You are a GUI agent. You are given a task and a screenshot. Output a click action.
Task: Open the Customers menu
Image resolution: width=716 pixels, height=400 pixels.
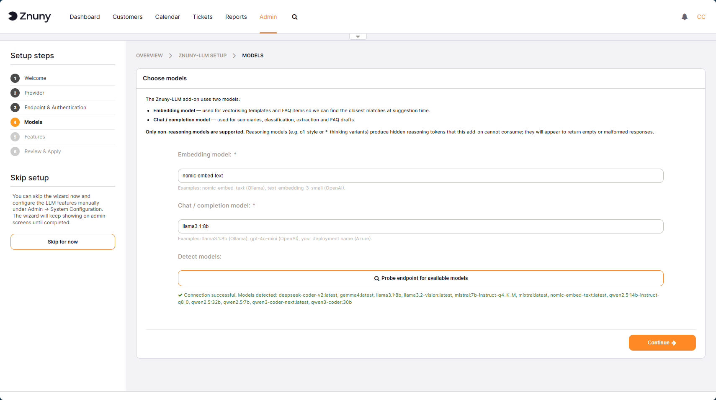coord(128,17)
